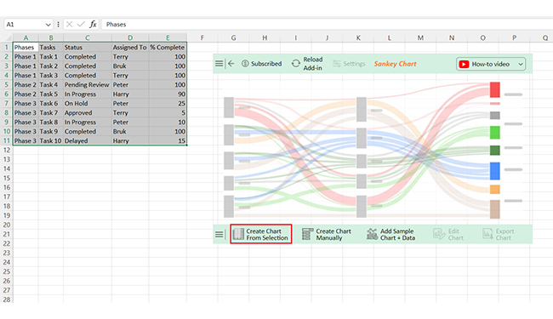The image size is (553, 319).
Task: Click the red node in Sankey preview
Action: click(495, 90)
